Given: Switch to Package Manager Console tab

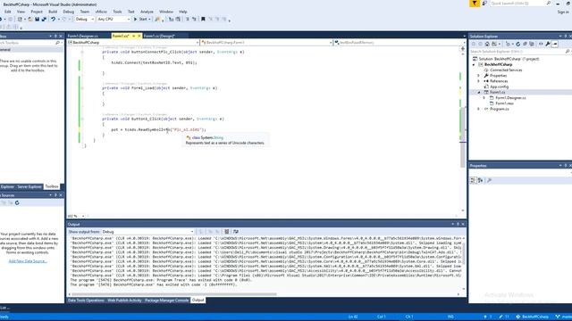Looking at the screenshot, I should point(167,300).
